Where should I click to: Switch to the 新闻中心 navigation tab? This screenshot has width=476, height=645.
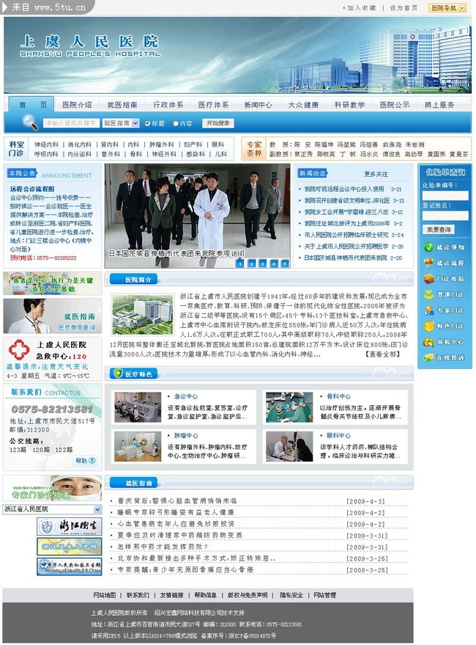258,105
